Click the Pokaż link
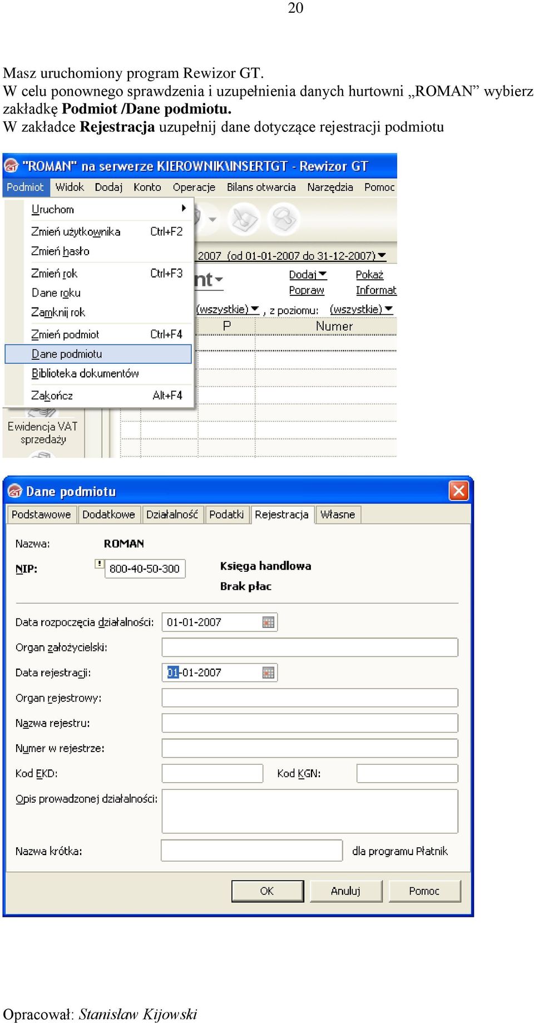 click(x=369, y=275)
